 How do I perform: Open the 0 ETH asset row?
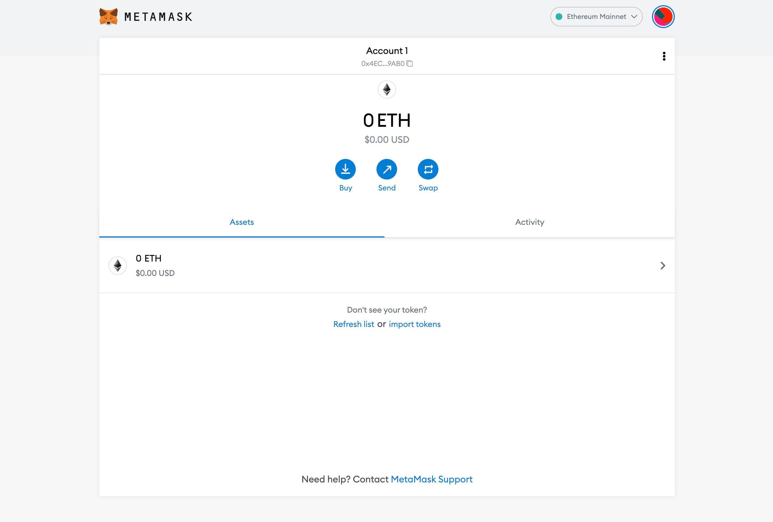point(387,265)
